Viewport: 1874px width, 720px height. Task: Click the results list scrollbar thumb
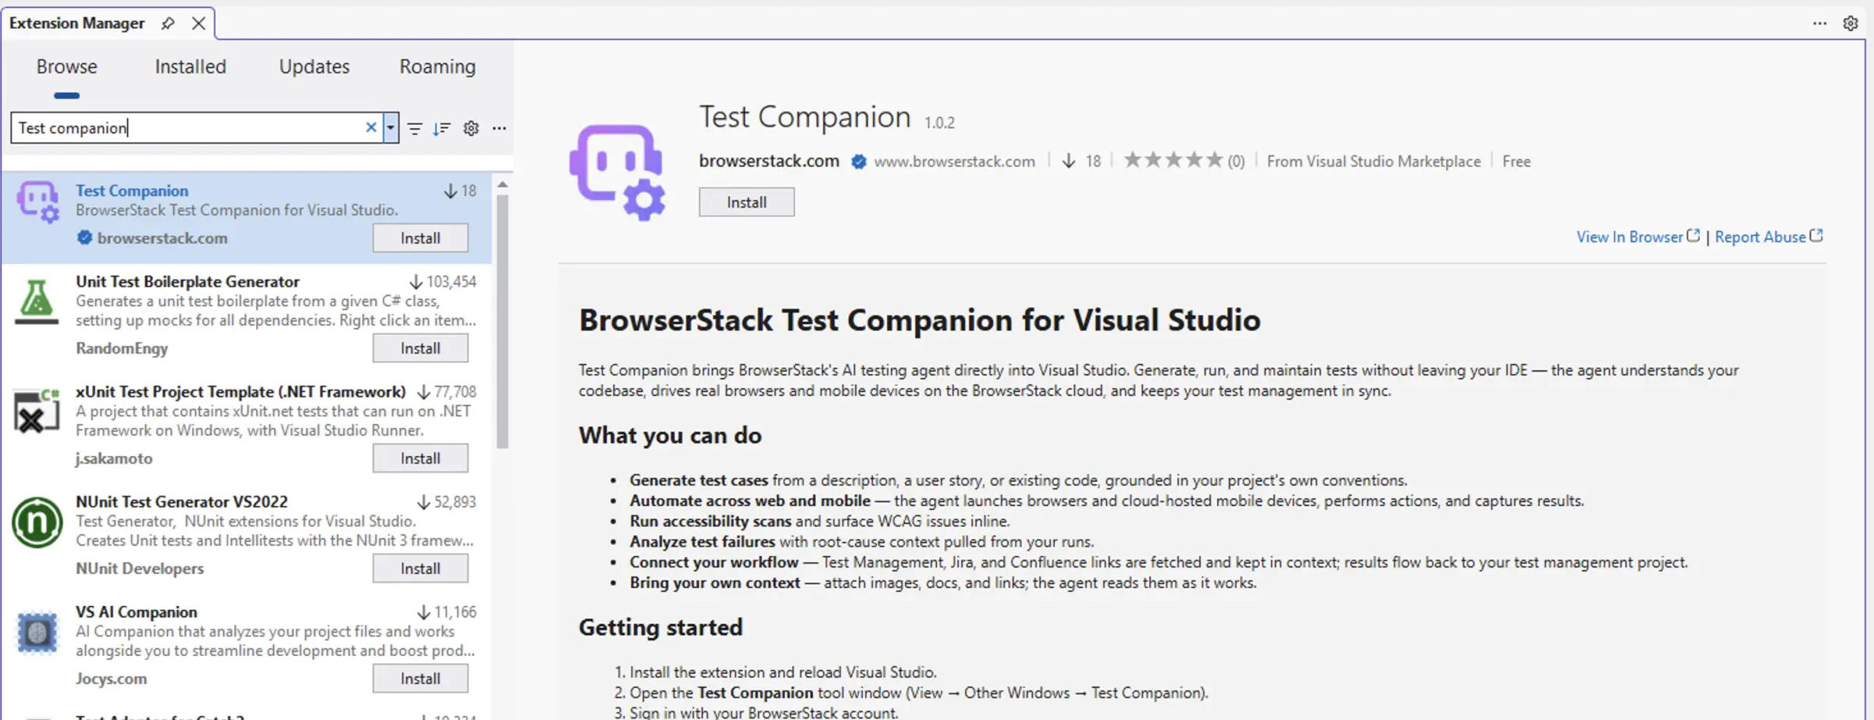(x=502, y=320)
